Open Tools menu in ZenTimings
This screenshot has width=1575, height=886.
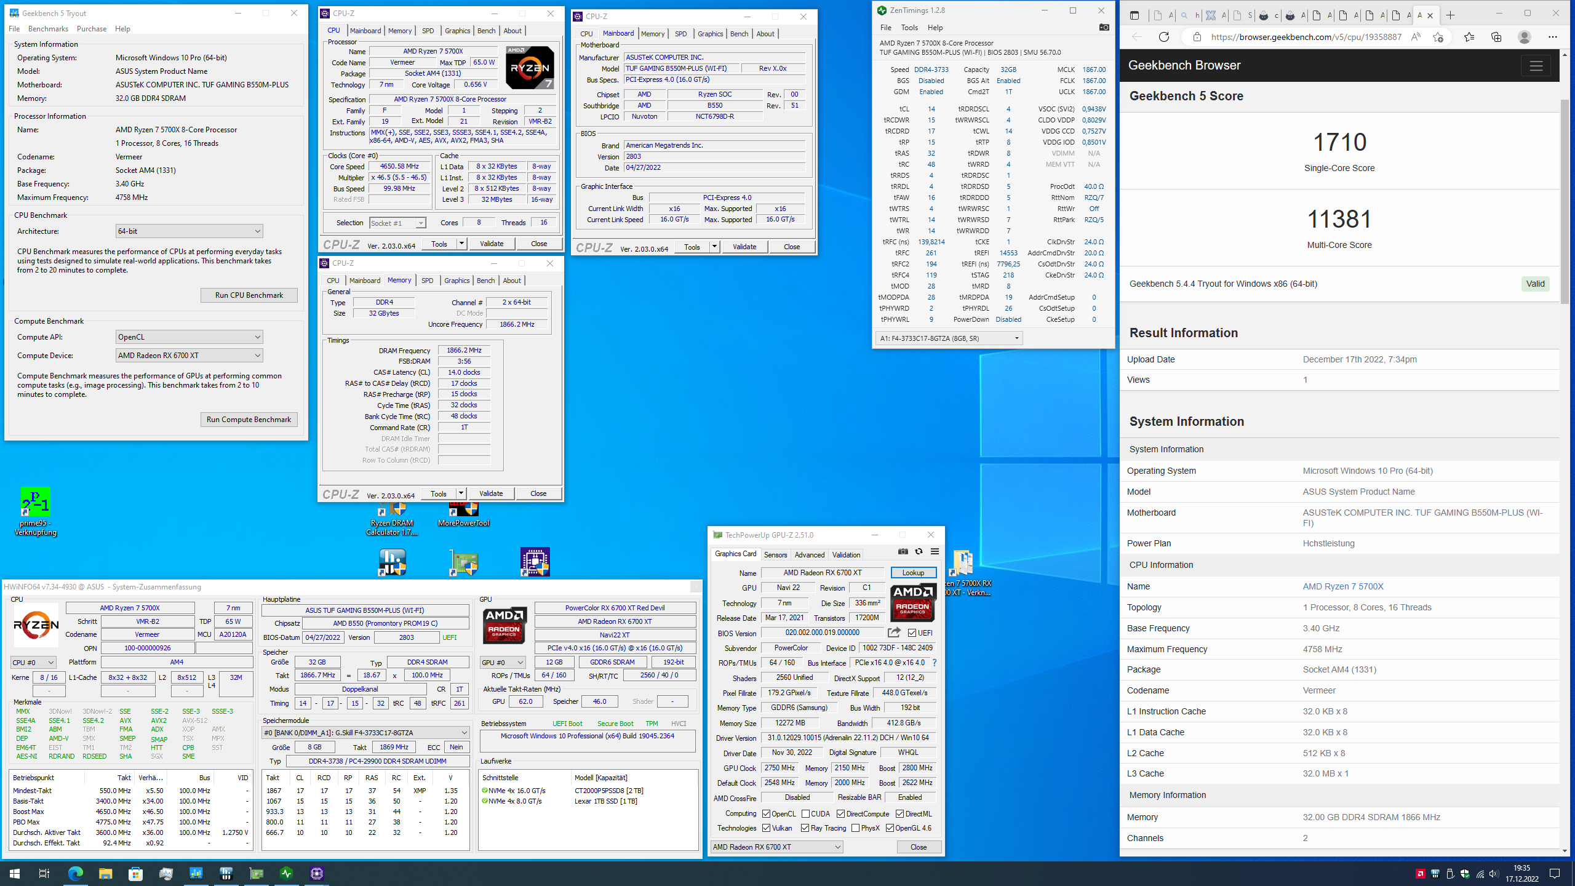909,27
